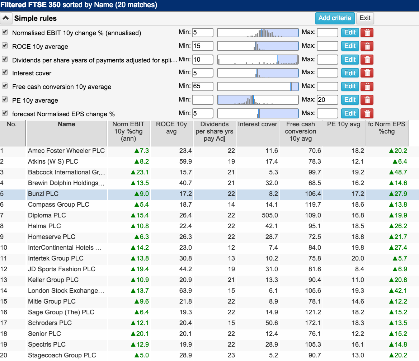Adjust the PE 10y average range slider
The height and width of the screenshot is (361, 419).
(258, 100)
